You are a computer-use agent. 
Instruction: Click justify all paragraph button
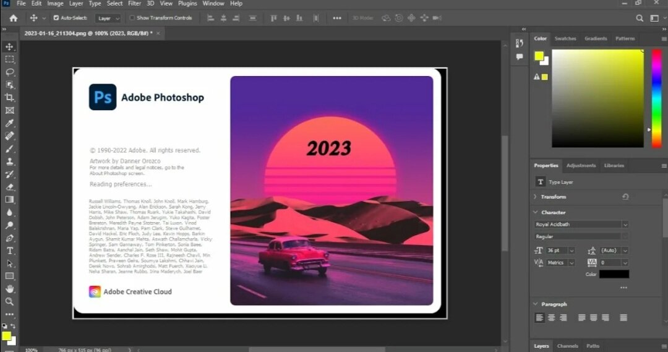pyautogui.click(x=623, y=318)
